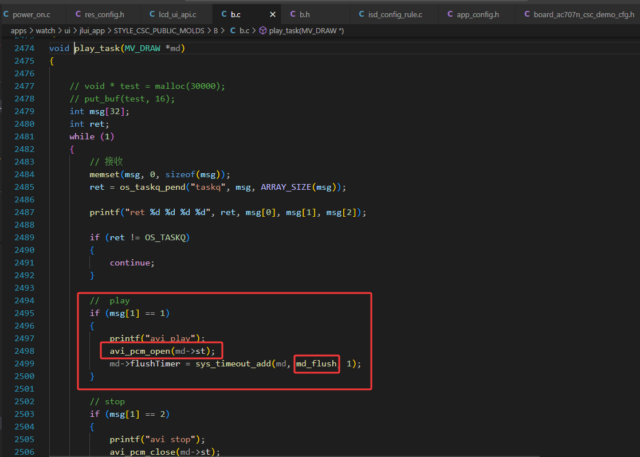This screenshot has width=640, height=457.
Task: Close the b.c editor tab
Action: pos(273,15)
